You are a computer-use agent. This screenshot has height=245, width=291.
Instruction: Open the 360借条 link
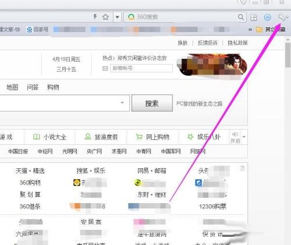point(30,207)
